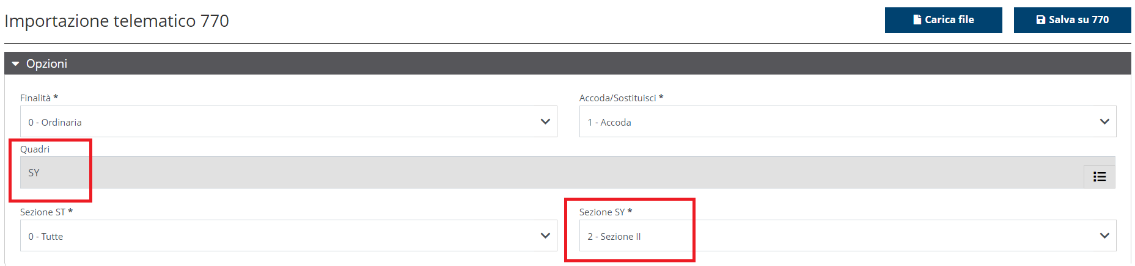The width and height of the screenshot is (1135, 266).
Task: Click the Sezione ST field label
Action: point(43,212)
